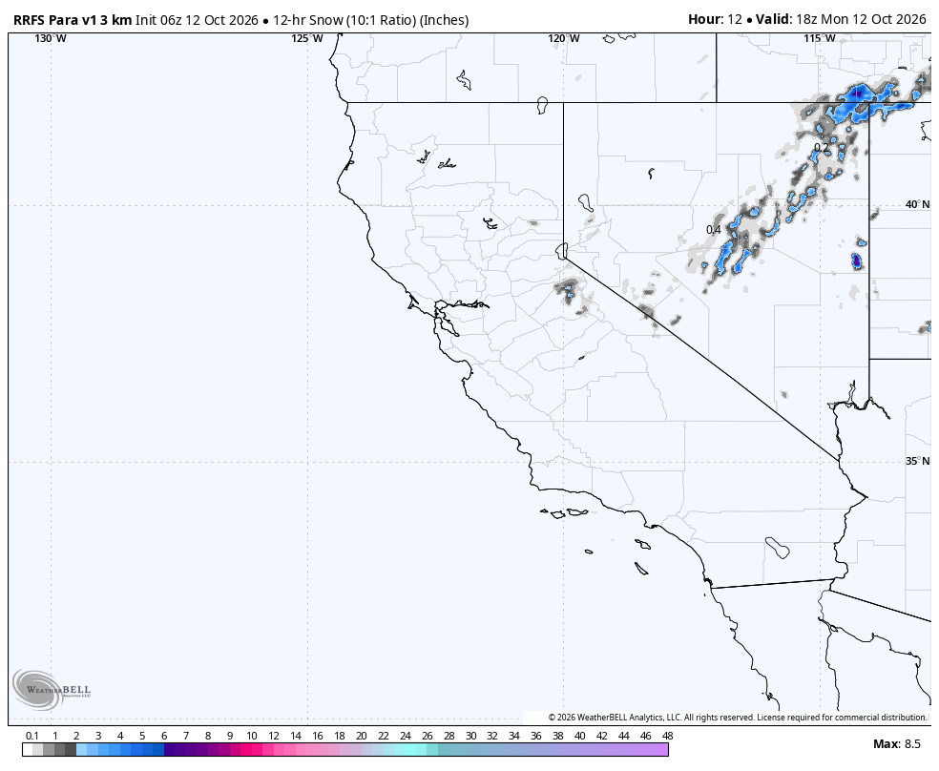939x771 pixels.
Task: Click the 2 label on the color scale
Action: tap(76, 737)
